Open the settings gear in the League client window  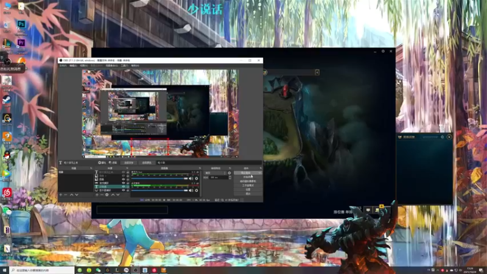click(x=383, y=51)
